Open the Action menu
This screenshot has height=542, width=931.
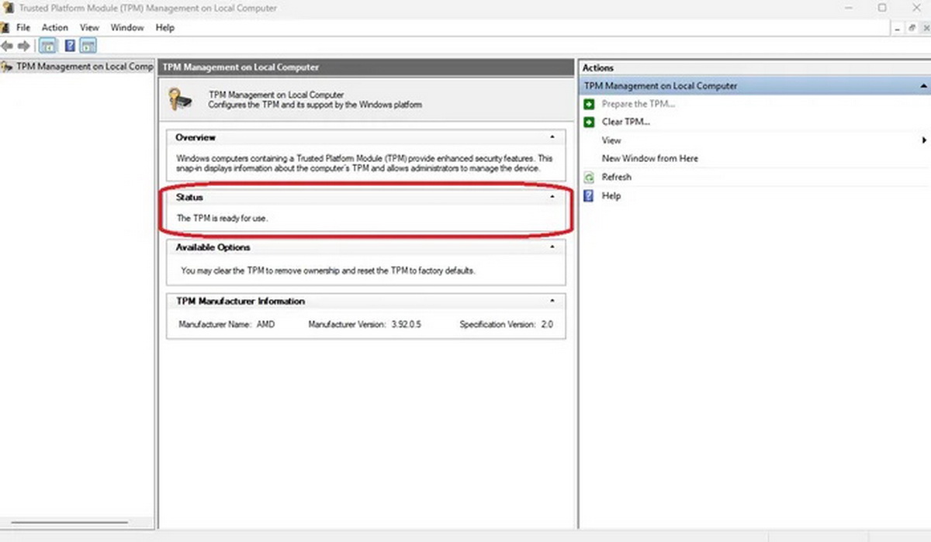click(55, 27)
